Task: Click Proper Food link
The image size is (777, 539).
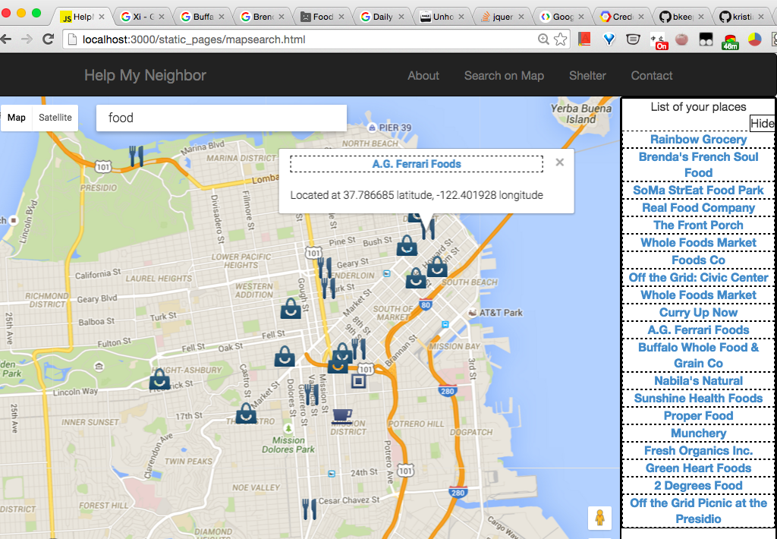Action: click(x=698, y=415)
